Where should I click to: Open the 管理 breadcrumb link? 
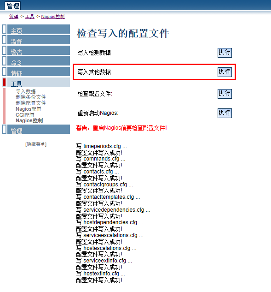(x=14, y=17)
